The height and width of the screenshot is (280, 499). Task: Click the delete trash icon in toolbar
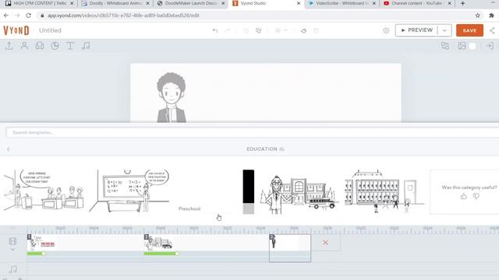(x=316, y=31)
